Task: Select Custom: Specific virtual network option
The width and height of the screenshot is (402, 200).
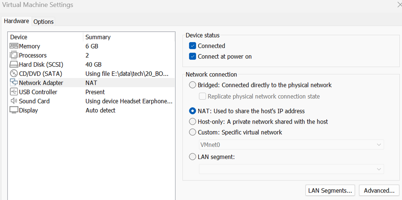Action: tap(192, 132)
